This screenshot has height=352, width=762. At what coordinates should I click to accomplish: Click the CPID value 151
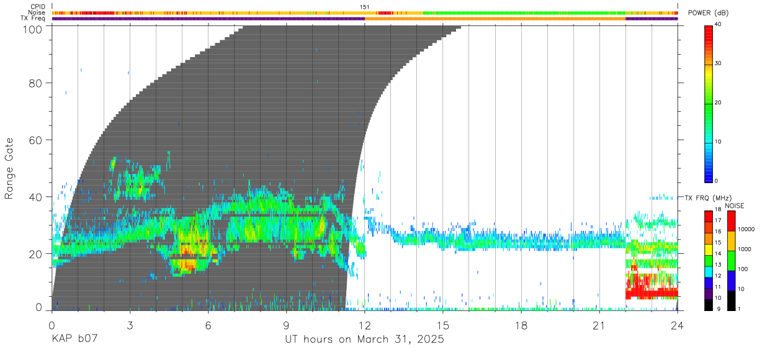(x=364, y=7)
